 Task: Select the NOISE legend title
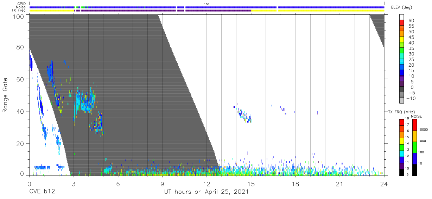pyautogui.click(x=417, y=116)
